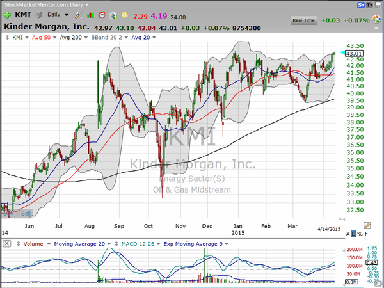
Task: Click the 4/14/2015 date label
Action: pyautogui.click(x=329, y=229)
